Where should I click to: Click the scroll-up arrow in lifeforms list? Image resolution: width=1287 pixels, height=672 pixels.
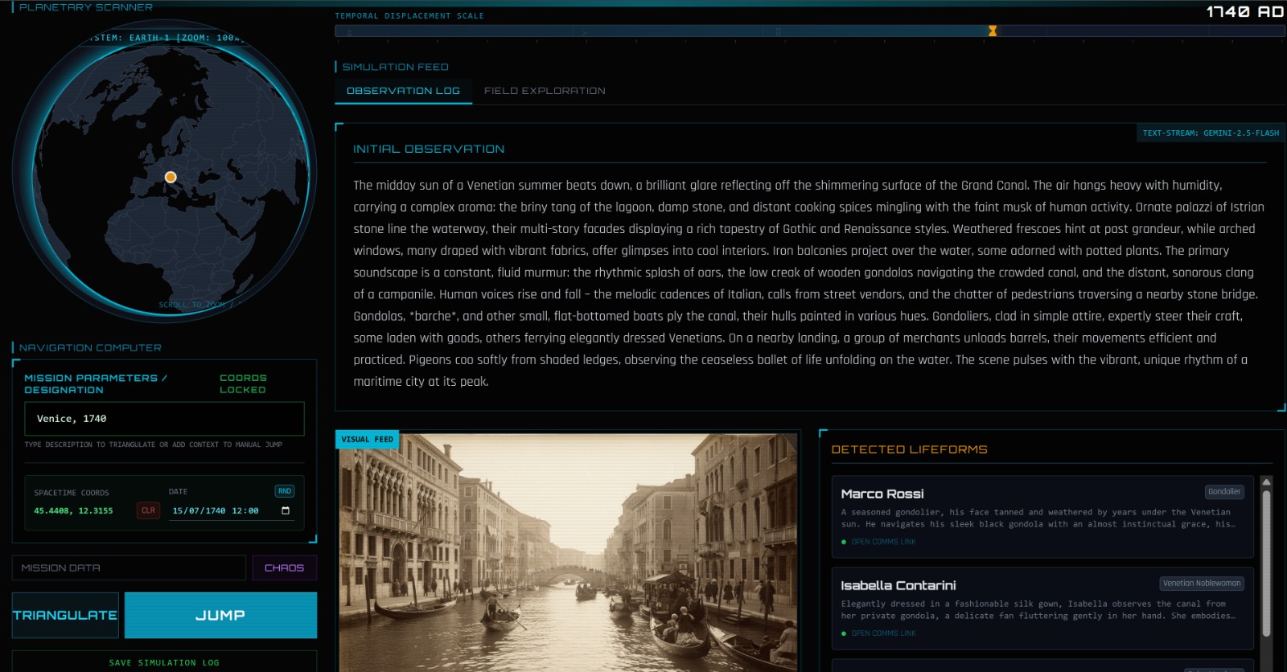coord(1266,482)
